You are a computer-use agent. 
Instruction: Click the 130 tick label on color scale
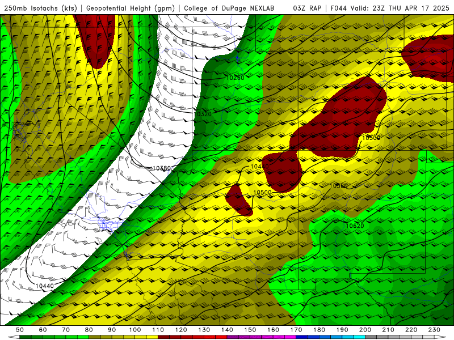[x=204, y=330]
